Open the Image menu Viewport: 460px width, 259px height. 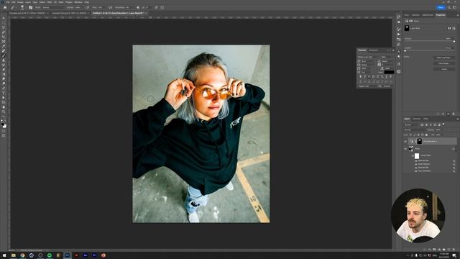coord(20,2)
